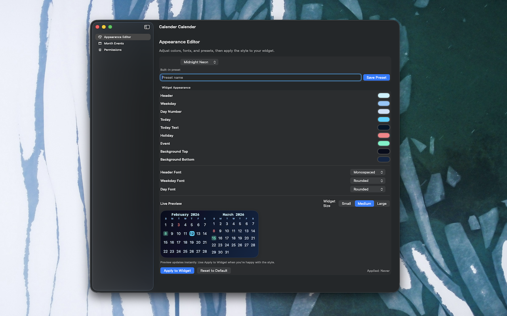Screen dimensions: 507x316
Task: Toggle the sidebar with the titlebar icon
Action: pos(147,26)
